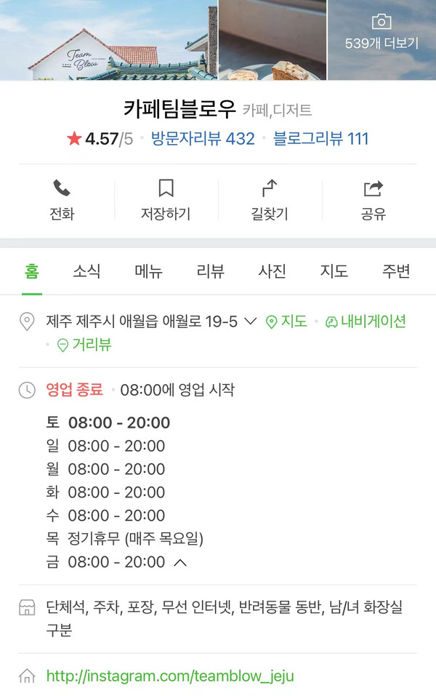Image resolution: width=436 pixels, height=696 pixels.
Task: Open 블로그리뷰 111 blog reviews
Action: (320, 139)
